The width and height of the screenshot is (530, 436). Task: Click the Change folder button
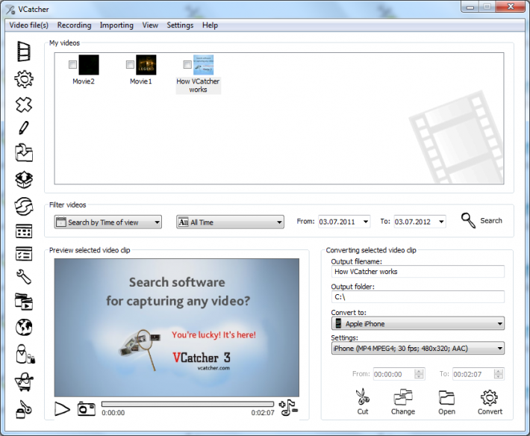coord(403,402)
